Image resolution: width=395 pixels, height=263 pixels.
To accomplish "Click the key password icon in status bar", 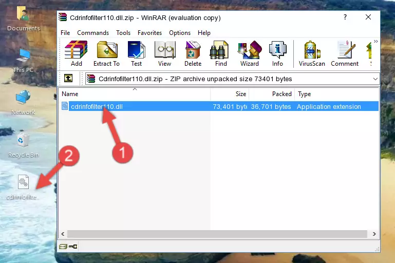I will (x=73, y=247).
